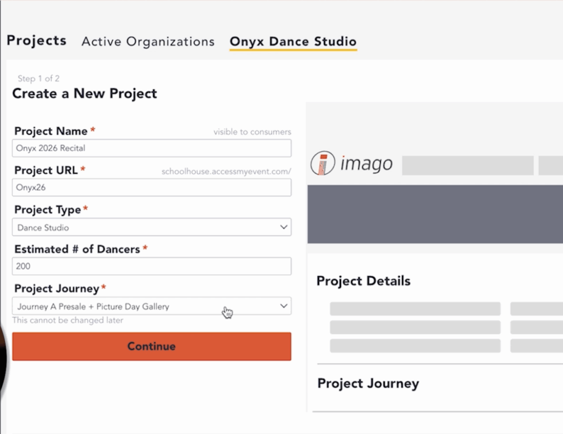The image size is (563, 434).
Task: Click the Step 1 of 2 label
Action: [38, 78]
